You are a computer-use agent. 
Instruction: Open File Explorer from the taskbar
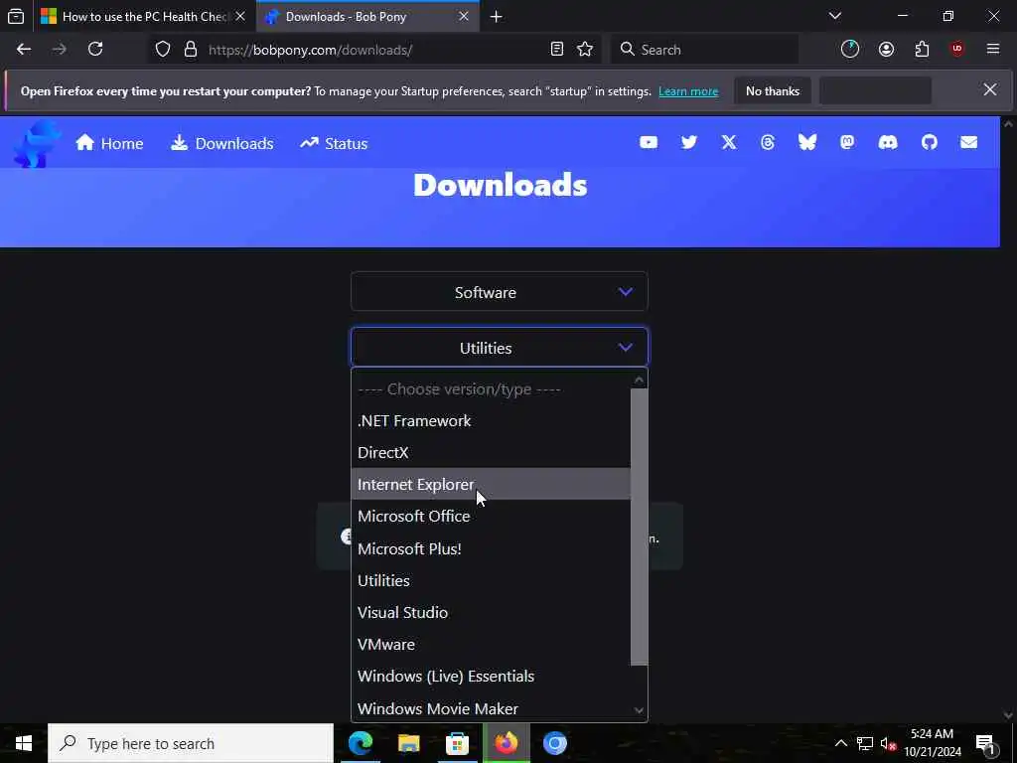[x=408, y=743]
